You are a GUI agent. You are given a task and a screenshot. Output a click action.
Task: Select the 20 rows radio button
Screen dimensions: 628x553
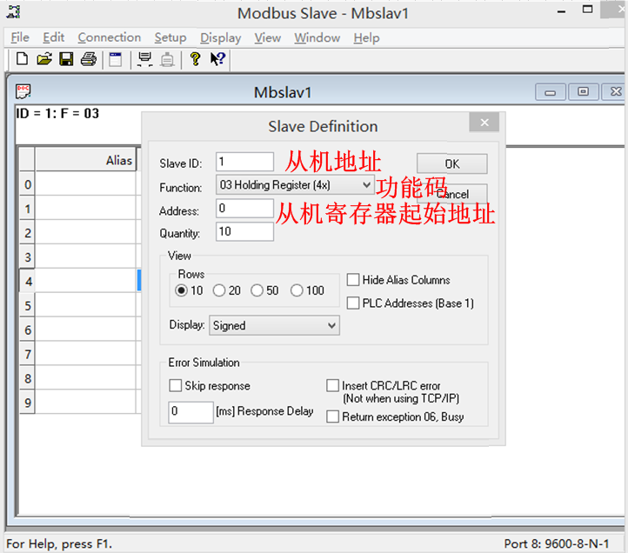coord(219,290)
